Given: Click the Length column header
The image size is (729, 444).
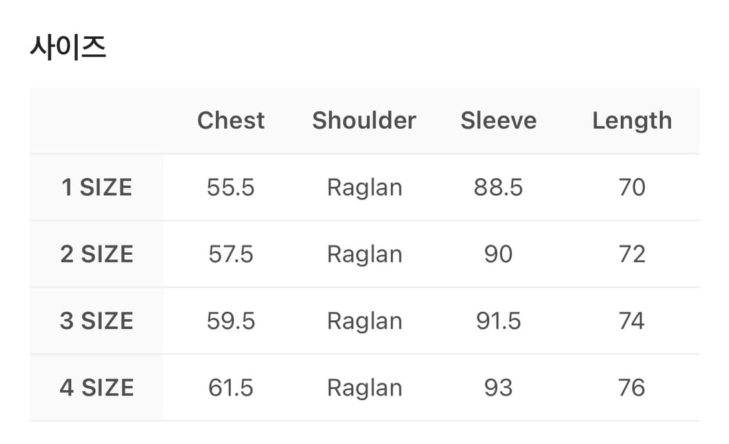Looking at the screenshot, I should point(632,121).
